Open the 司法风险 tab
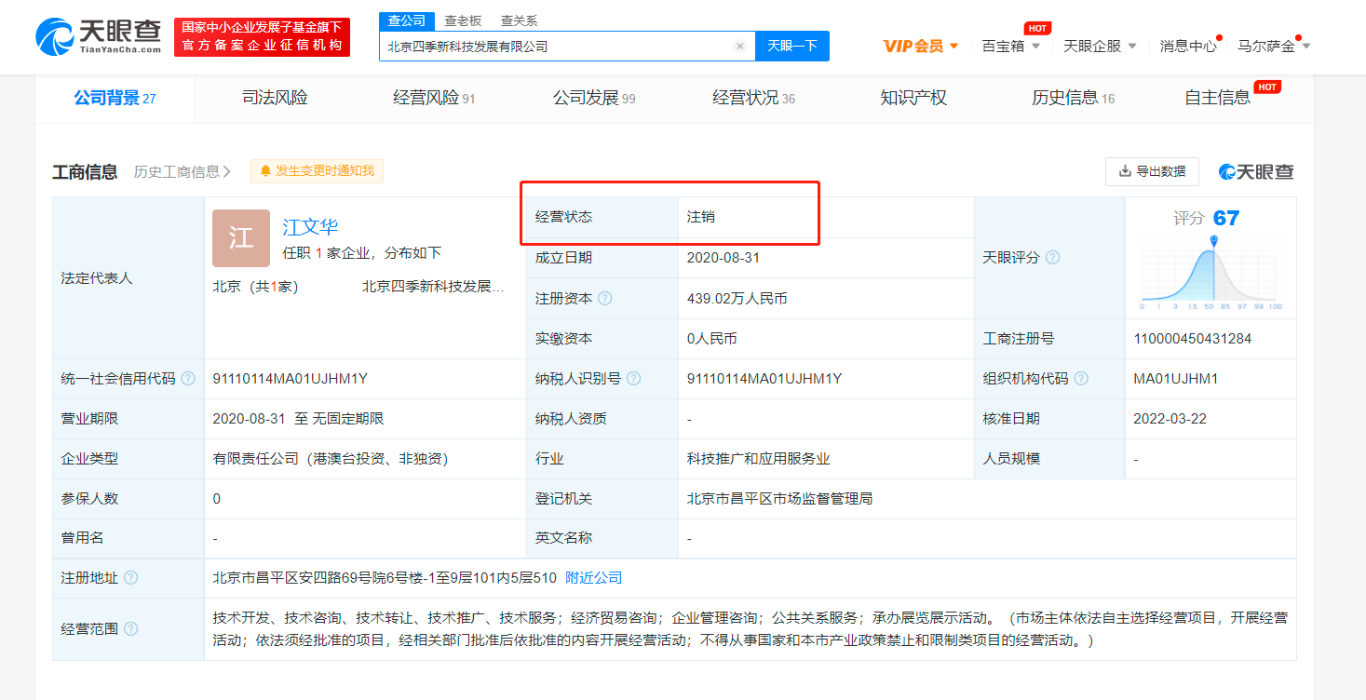 (275, 98)
